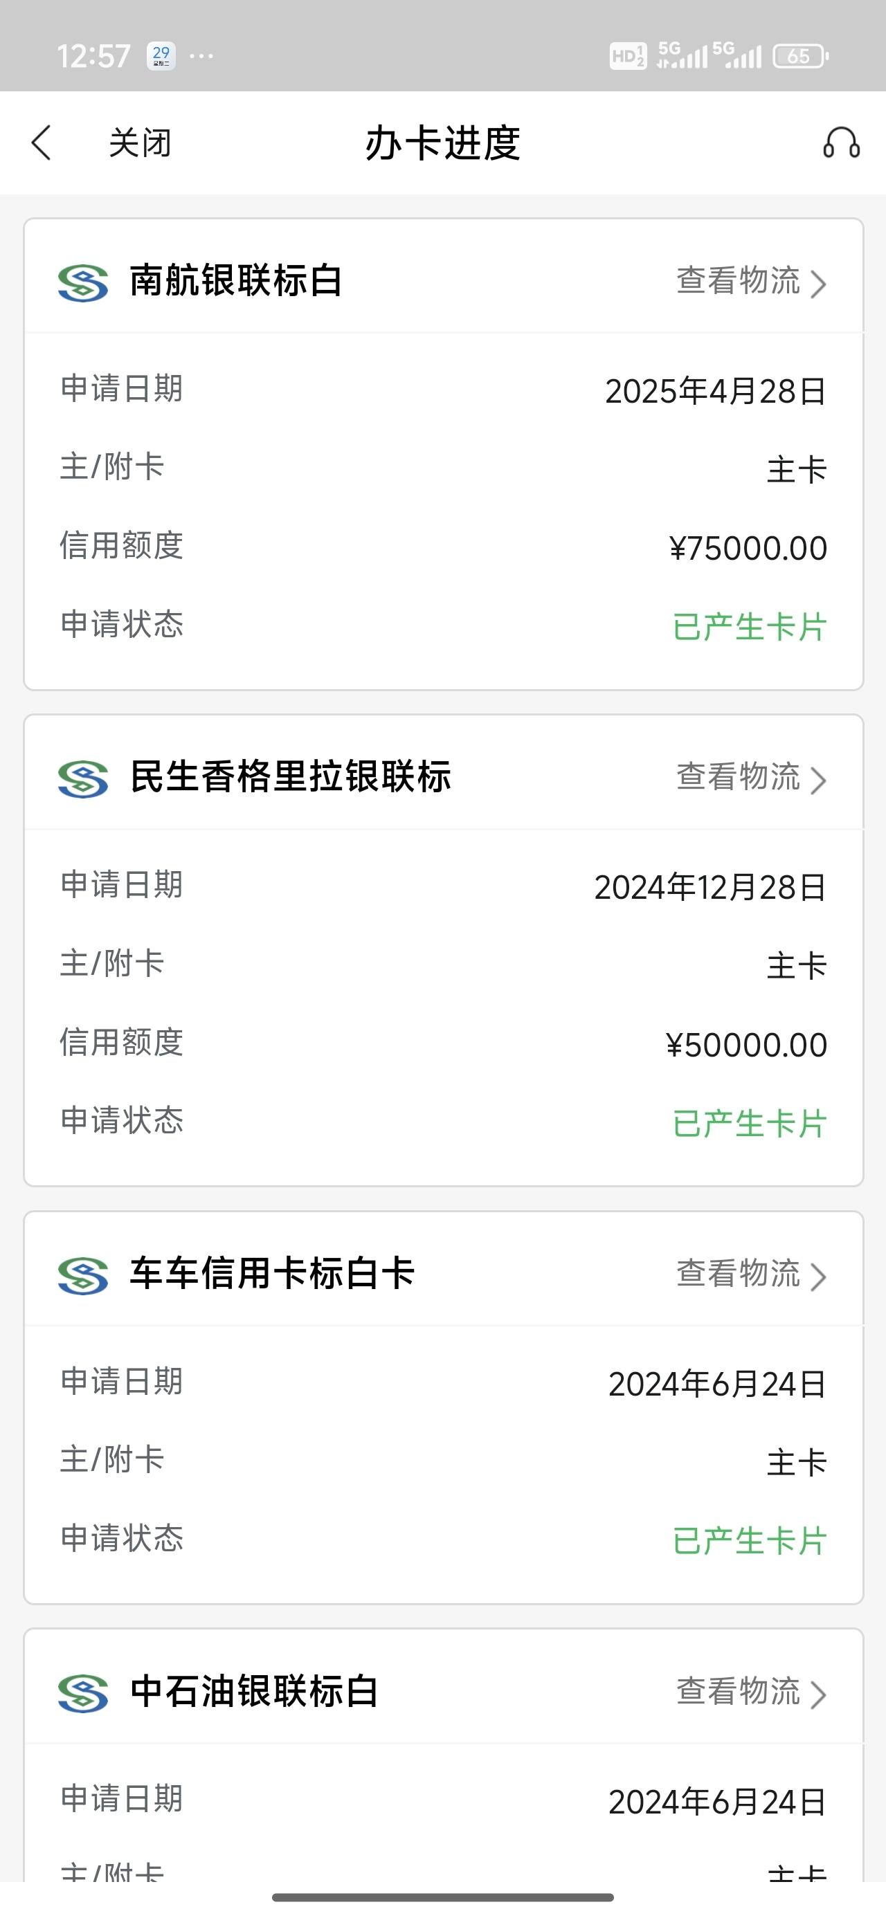Screen dimensions: 886x1918
Task: Tap calendar notification icon in status bar
Action: point(161,56)
